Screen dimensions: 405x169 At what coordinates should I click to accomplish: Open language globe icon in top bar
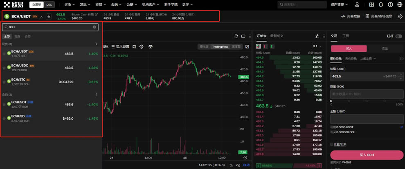coord(400,5)
